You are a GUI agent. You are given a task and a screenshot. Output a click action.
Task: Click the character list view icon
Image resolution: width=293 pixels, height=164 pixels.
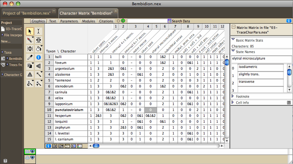pos(55,146)
